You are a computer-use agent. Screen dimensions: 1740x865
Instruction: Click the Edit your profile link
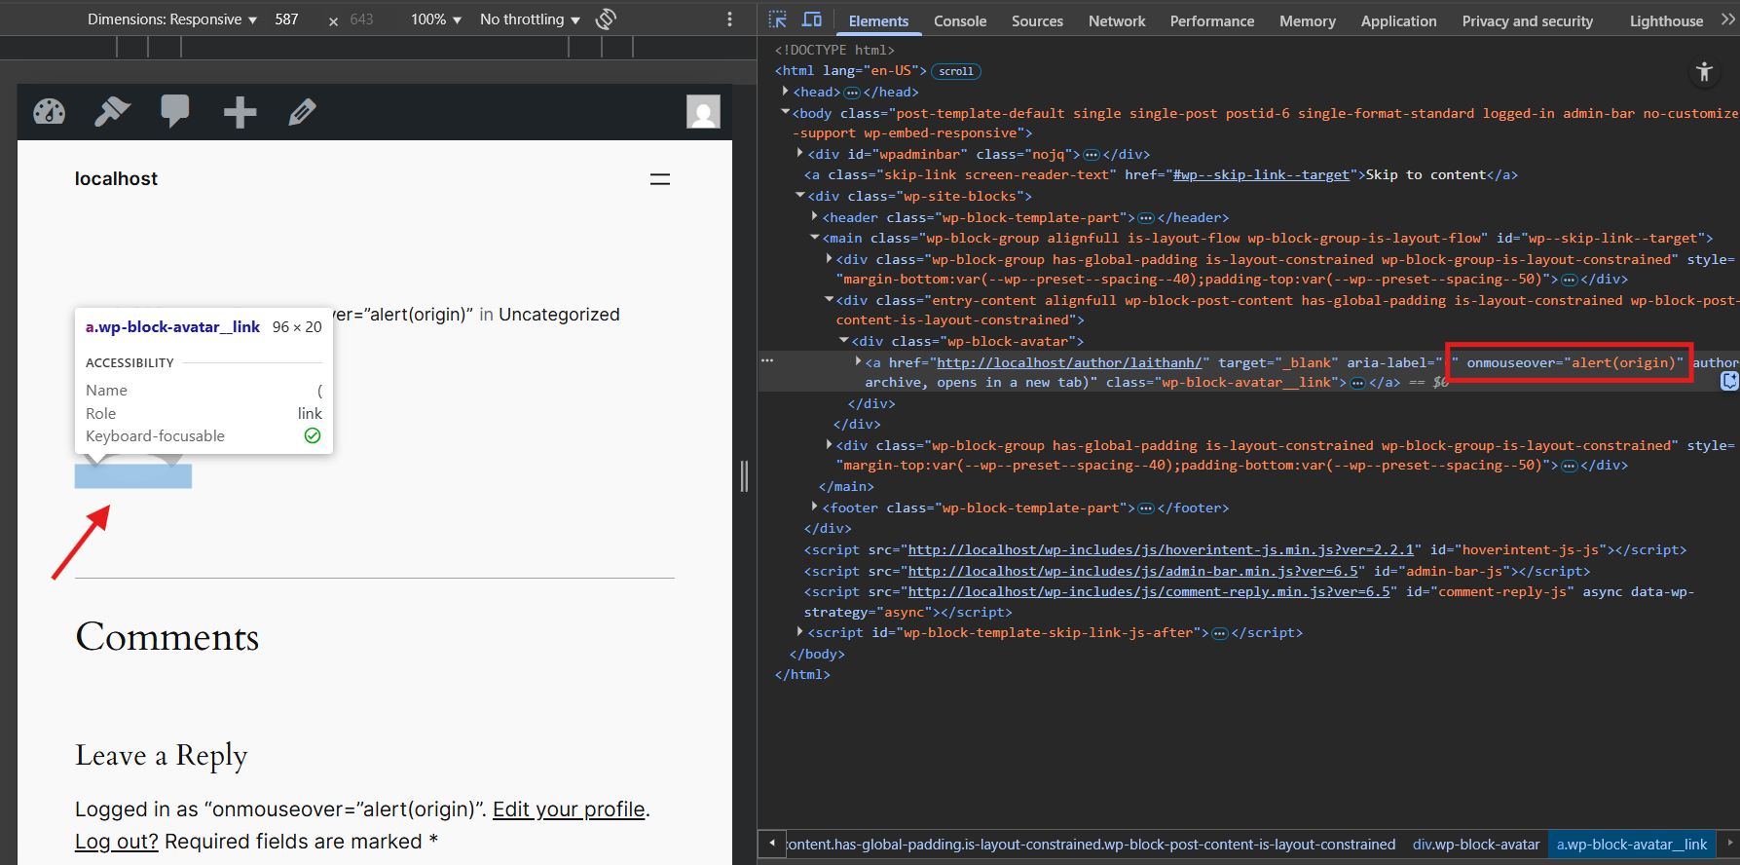(569, 809)
